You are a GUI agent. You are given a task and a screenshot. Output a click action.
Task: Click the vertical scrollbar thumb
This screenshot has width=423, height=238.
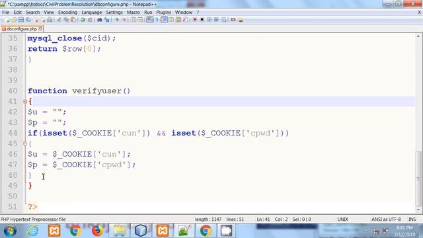[418, 178]
